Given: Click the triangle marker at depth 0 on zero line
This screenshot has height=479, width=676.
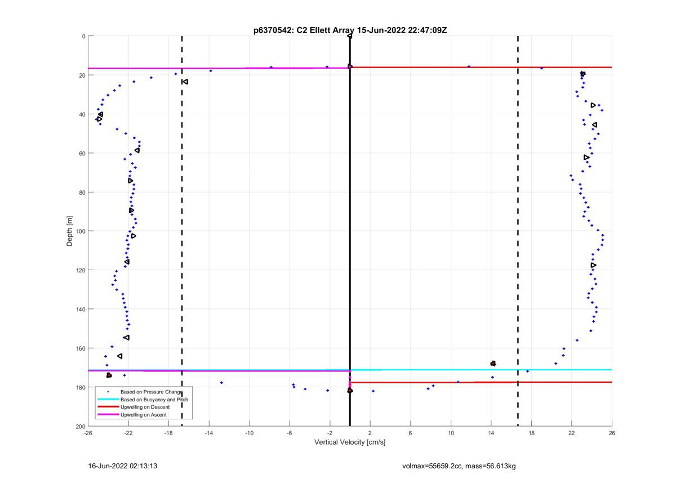Looking at the screenshot, I should tap(350, 36).
